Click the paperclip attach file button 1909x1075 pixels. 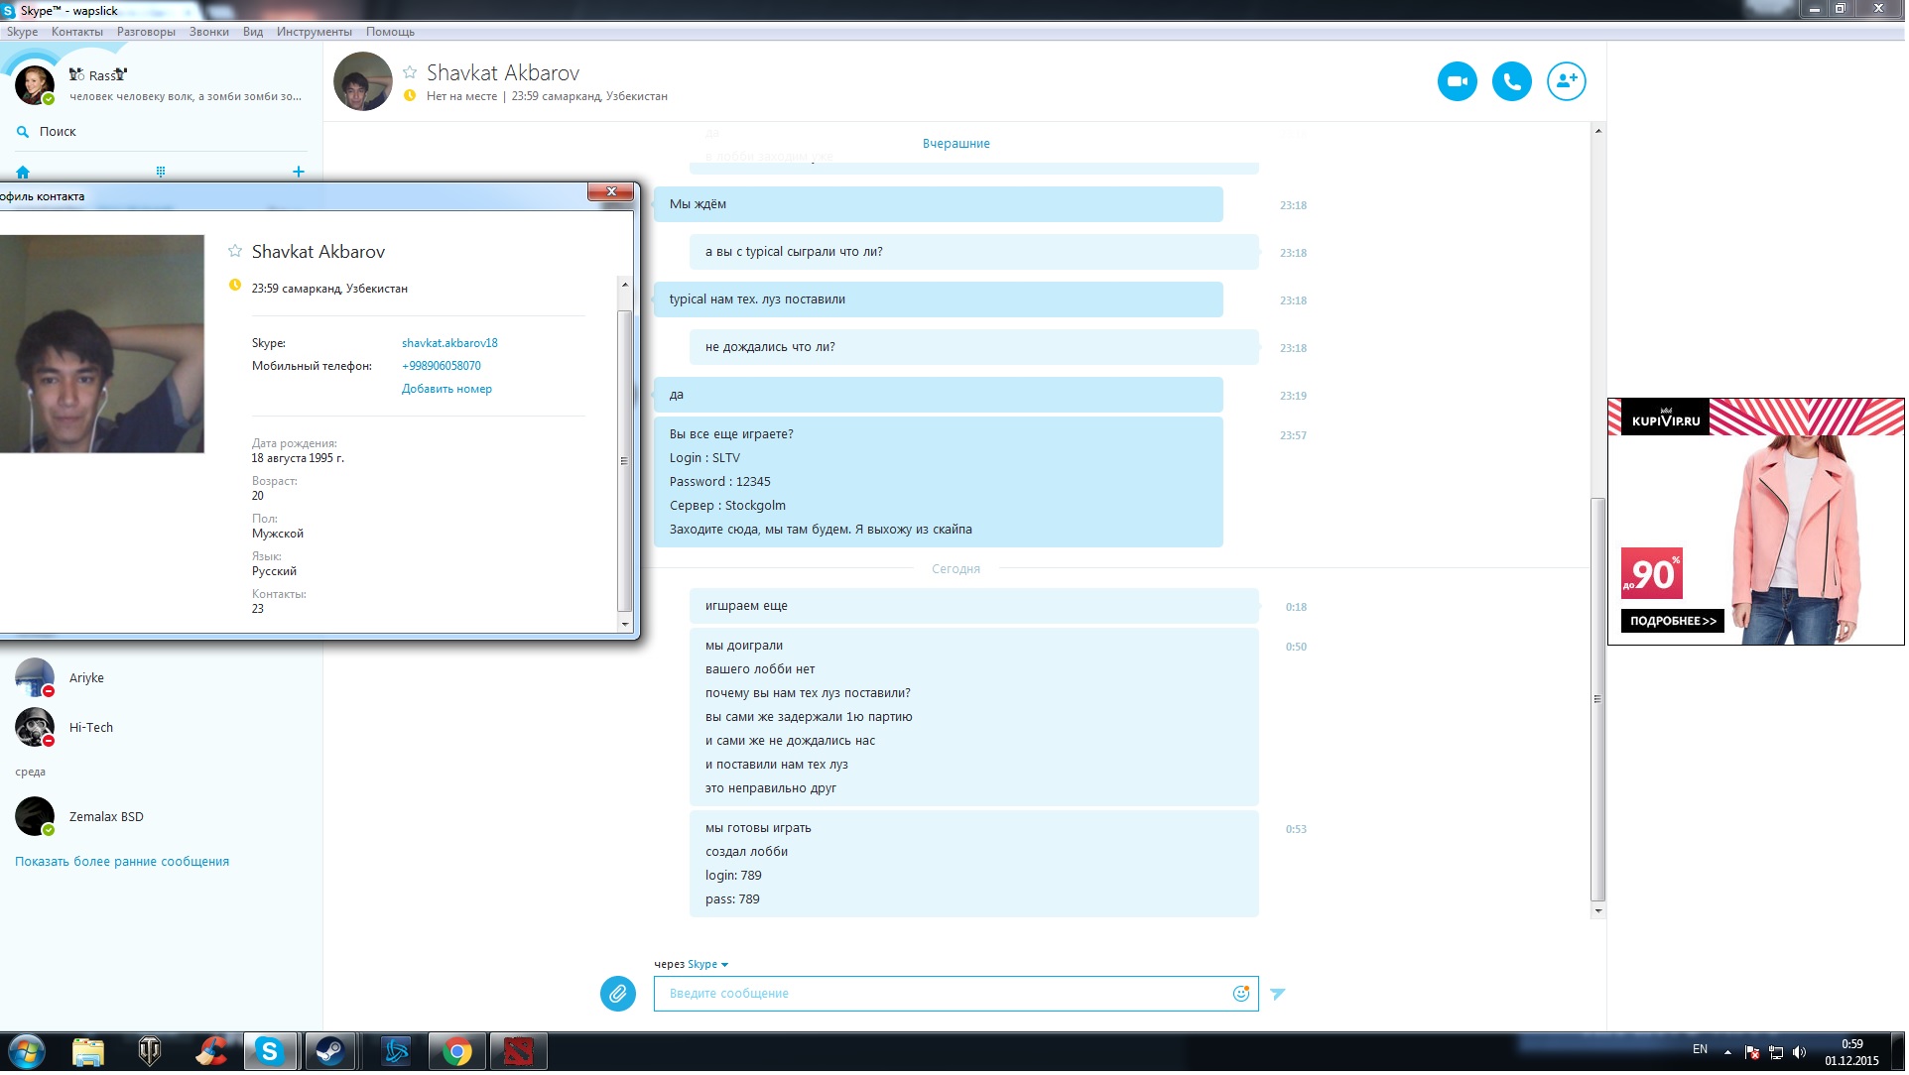click(x=618, y=995)
